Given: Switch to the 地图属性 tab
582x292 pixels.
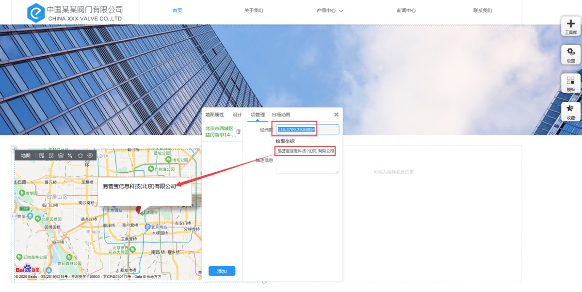Looking at the screenshot, I should click(214, 115).
